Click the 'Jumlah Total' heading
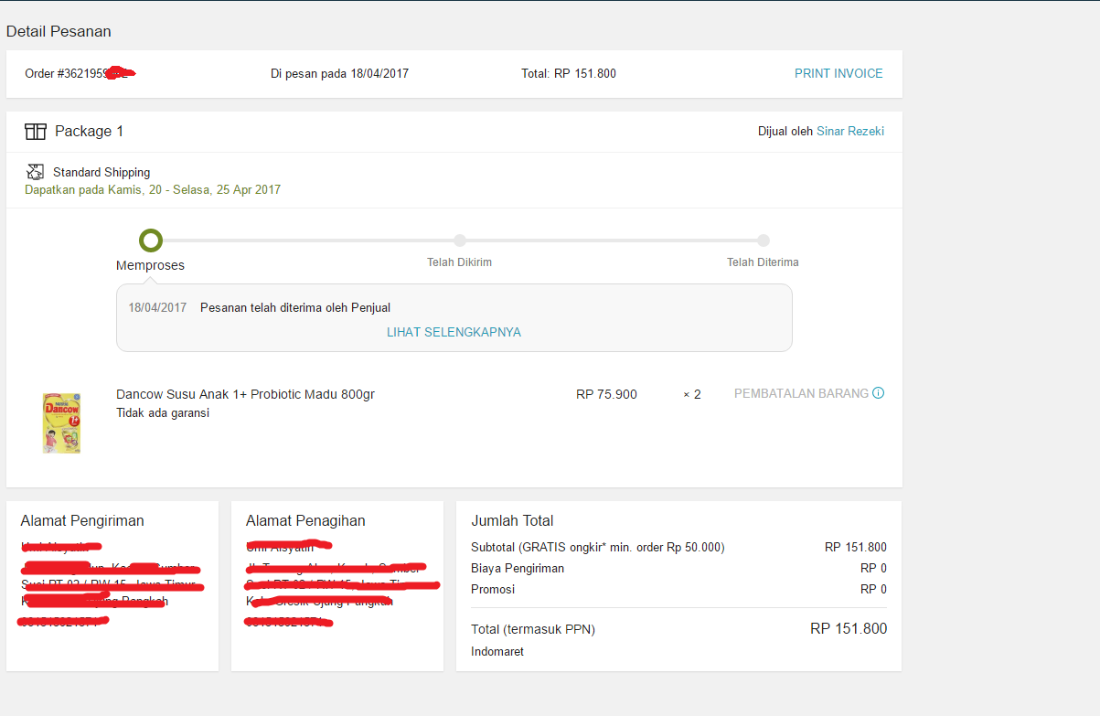 tap(512, 521)
